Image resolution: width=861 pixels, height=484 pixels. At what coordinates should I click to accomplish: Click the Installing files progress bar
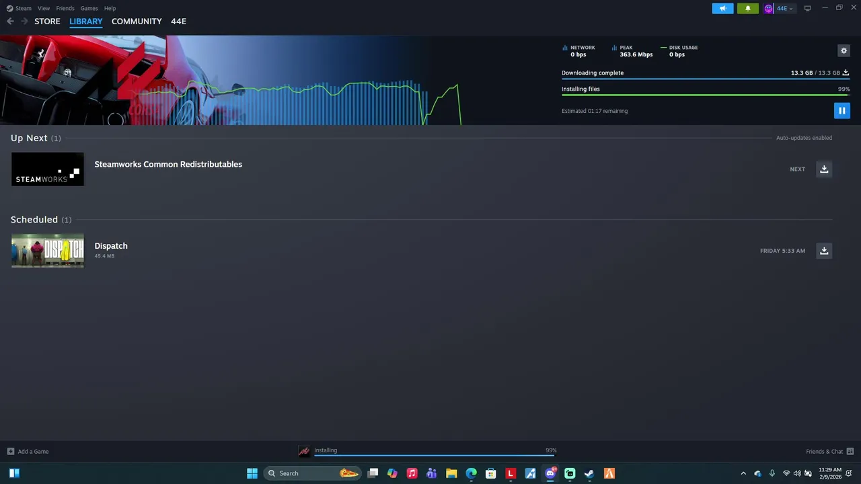click(706, 95)
